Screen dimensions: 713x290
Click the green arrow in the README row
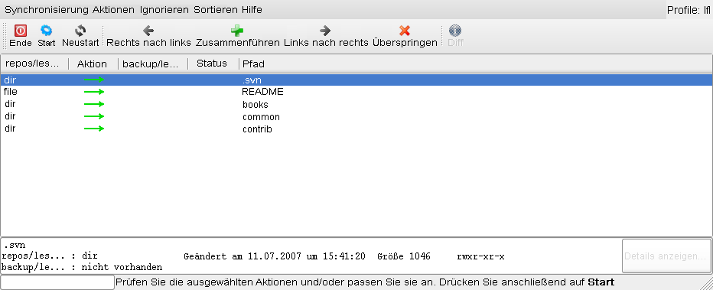click(94, 92)
